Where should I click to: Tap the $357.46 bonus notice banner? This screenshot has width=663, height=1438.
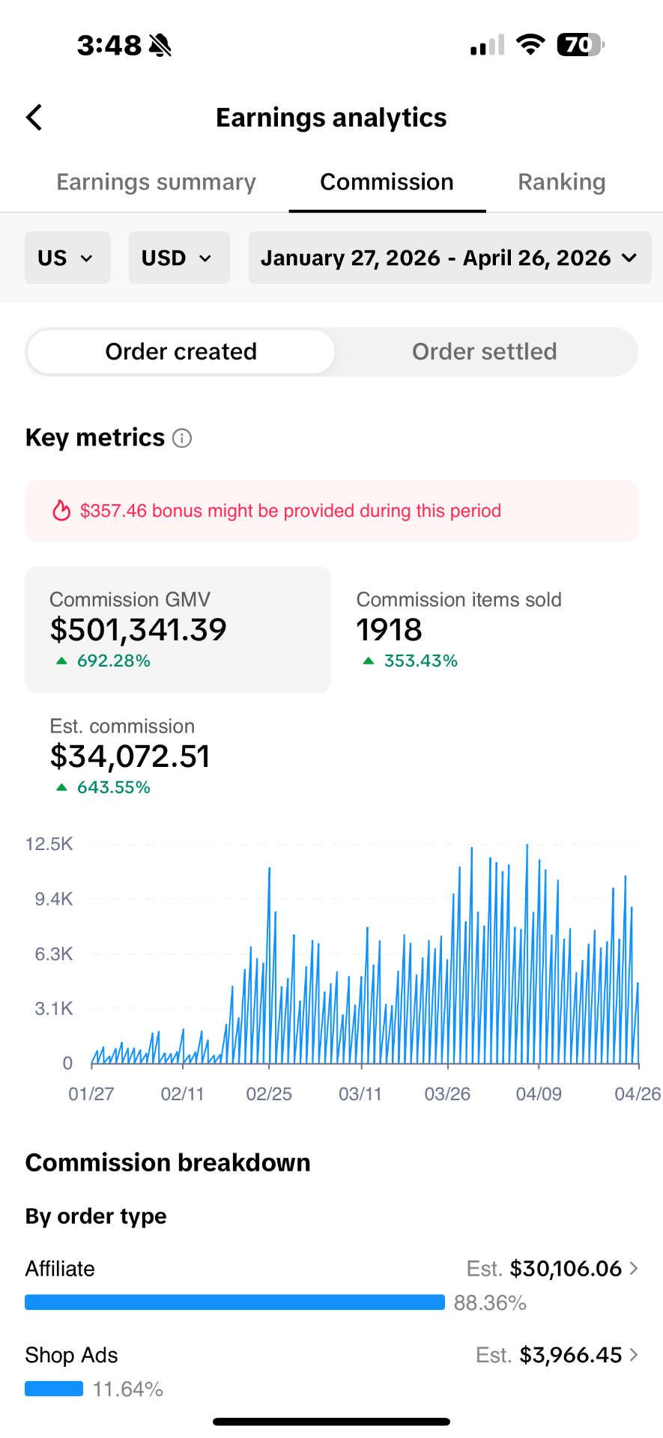(331, 511)
